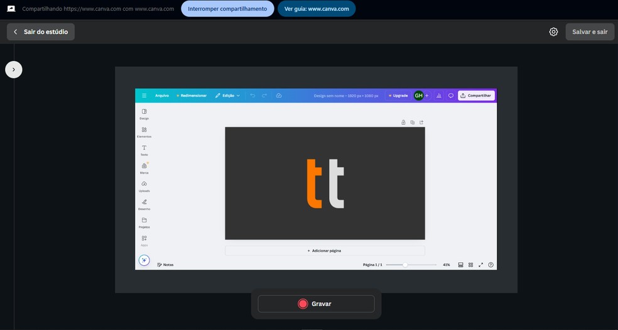
Task: Open Ver guia: www.canva.com tab
Action: coord(317,9)
